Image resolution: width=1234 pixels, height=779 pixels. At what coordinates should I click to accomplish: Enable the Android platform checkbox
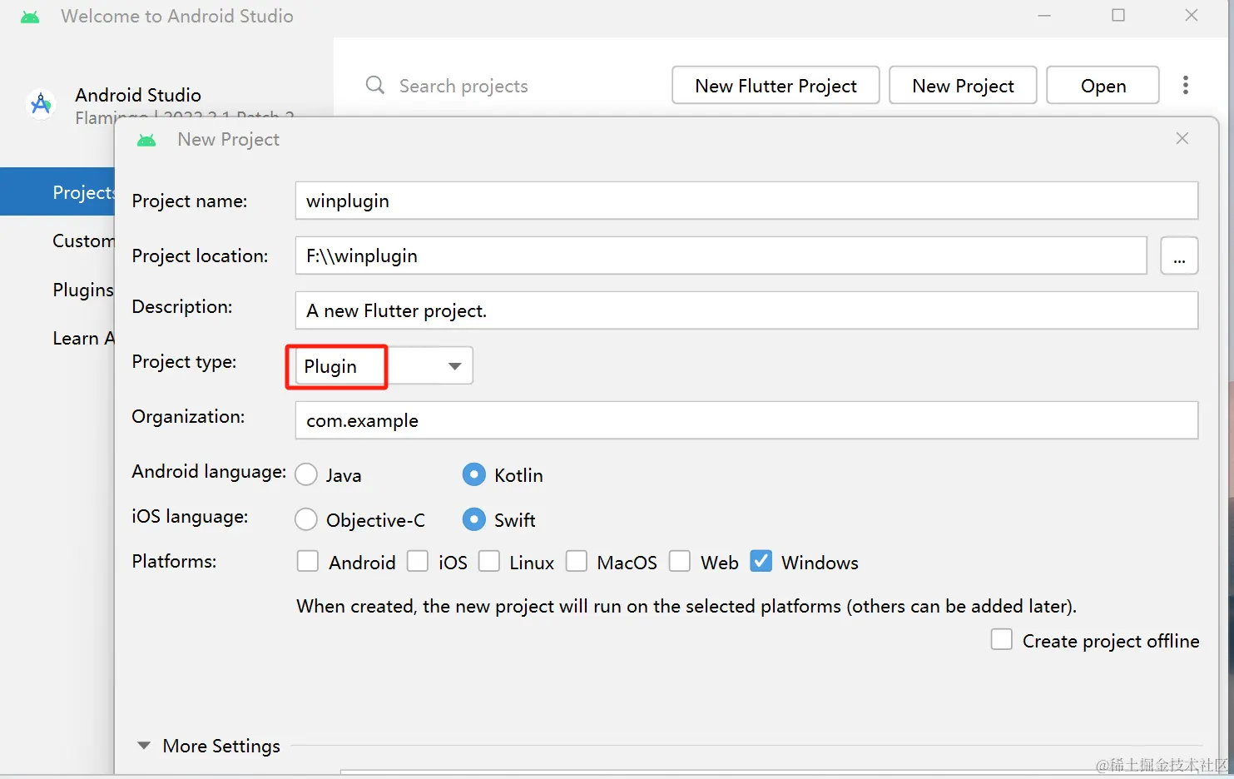(308, 562)
